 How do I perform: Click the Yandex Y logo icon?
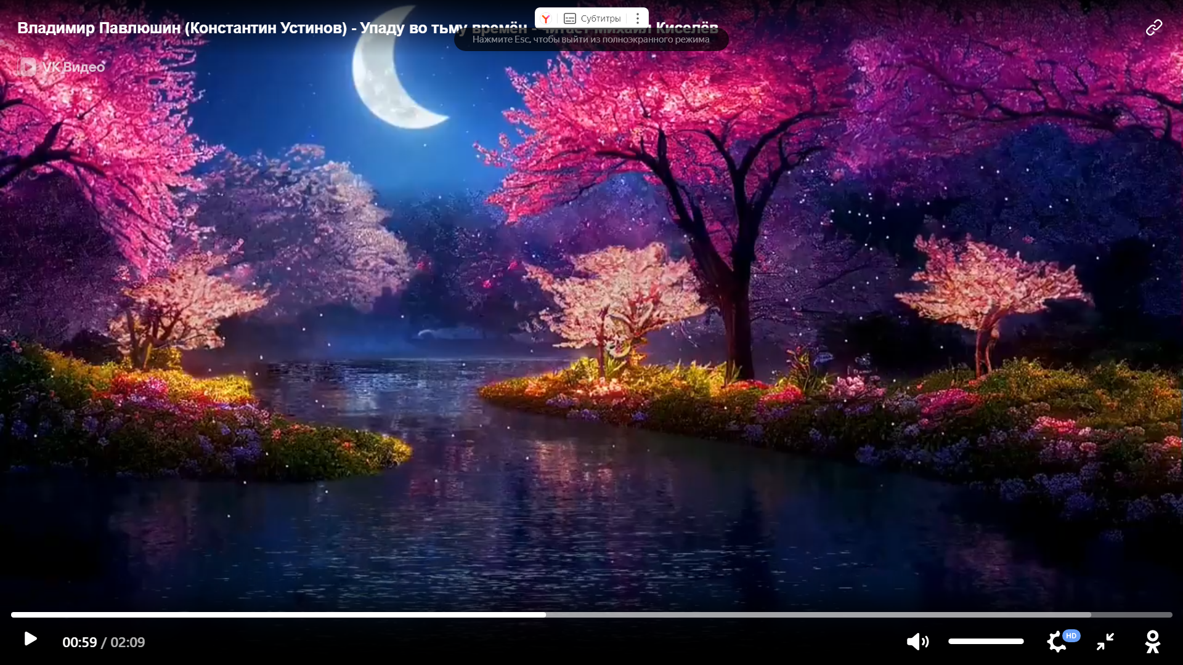[x=545, y=18]
